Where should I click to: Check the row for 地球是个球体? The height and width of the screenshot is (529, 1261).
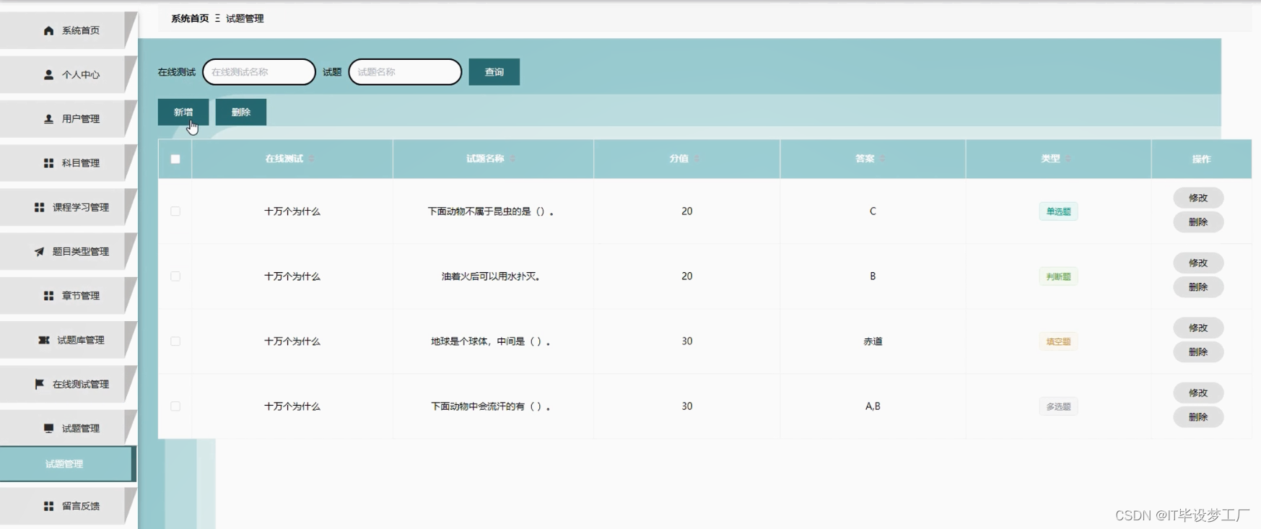[175, 341]
